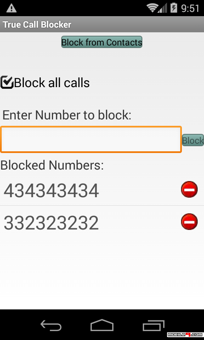Remove blocked number 434343434
Viewport: 204px width, 340px height.
click(189, 189)
